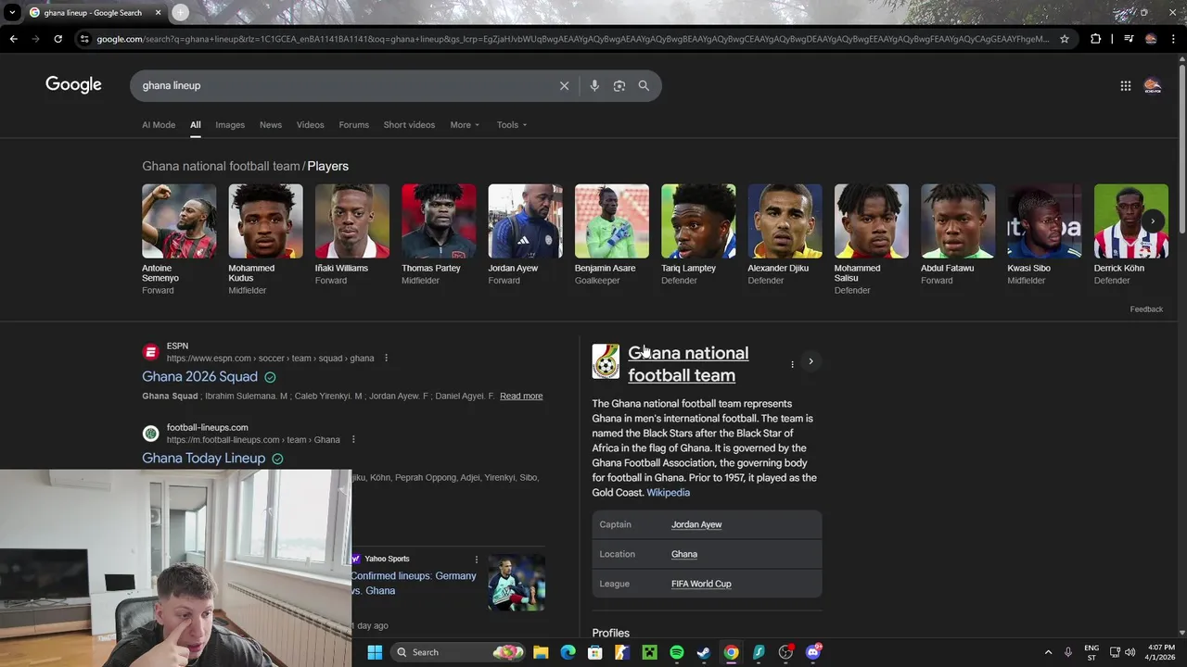Reload the page
Screen dimensions: 1187x667
57,39
